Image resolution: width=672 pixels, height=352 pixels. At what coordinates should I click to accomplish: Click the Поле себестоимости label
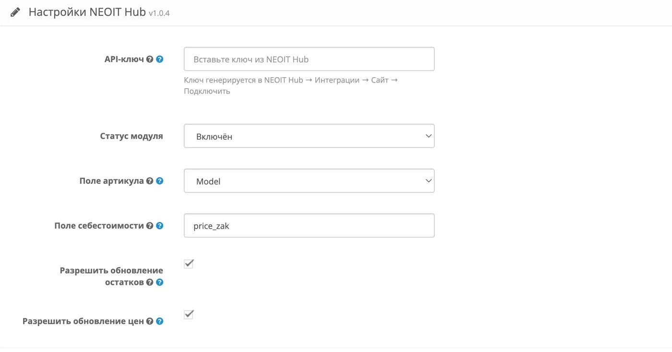(x=99, y=225)
